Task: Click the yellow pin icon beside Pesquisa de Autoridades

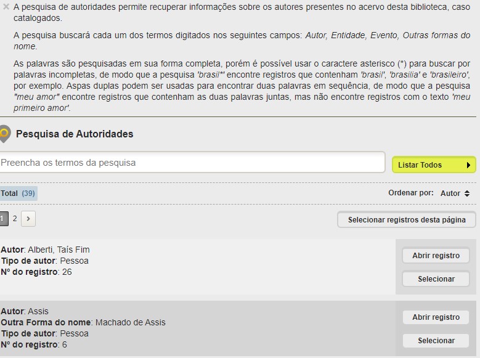Action: coord(5,134)
